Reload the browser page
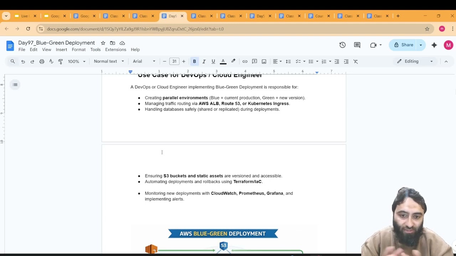456x256 pixels. coord(28,29)
